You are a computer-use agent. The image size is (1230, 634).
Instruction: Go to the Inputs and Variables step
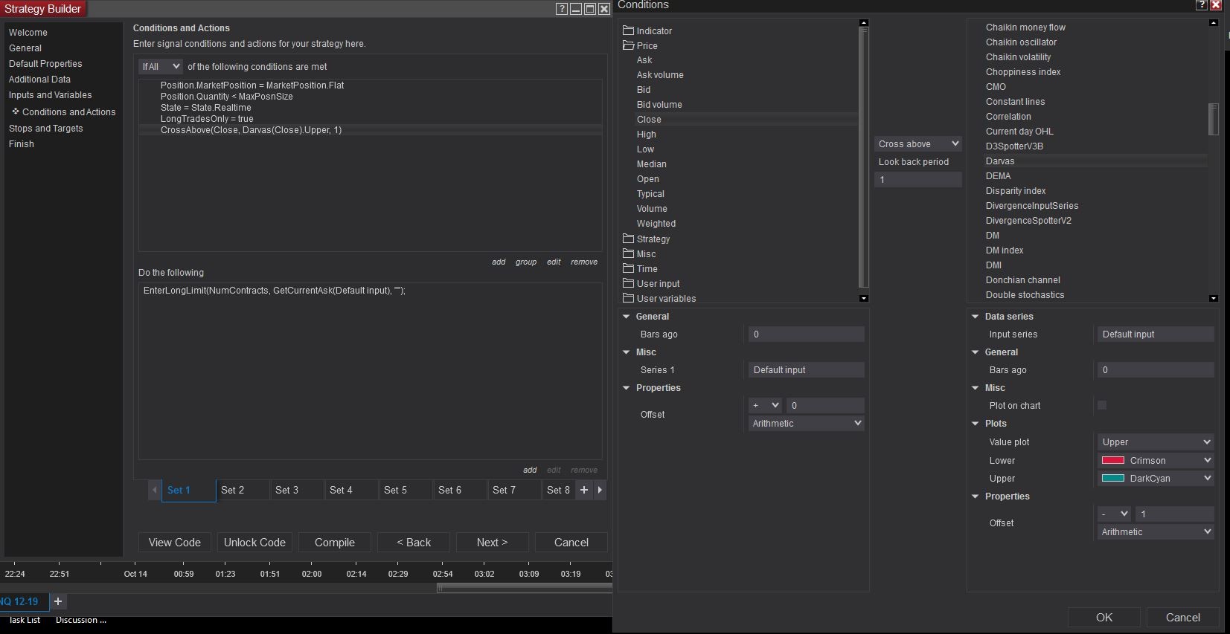pyautogui.click(x=51, y=95)
